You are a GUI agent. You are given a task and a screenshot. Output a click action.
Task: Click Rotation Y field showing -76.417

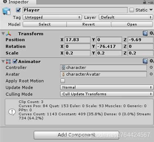109,46
